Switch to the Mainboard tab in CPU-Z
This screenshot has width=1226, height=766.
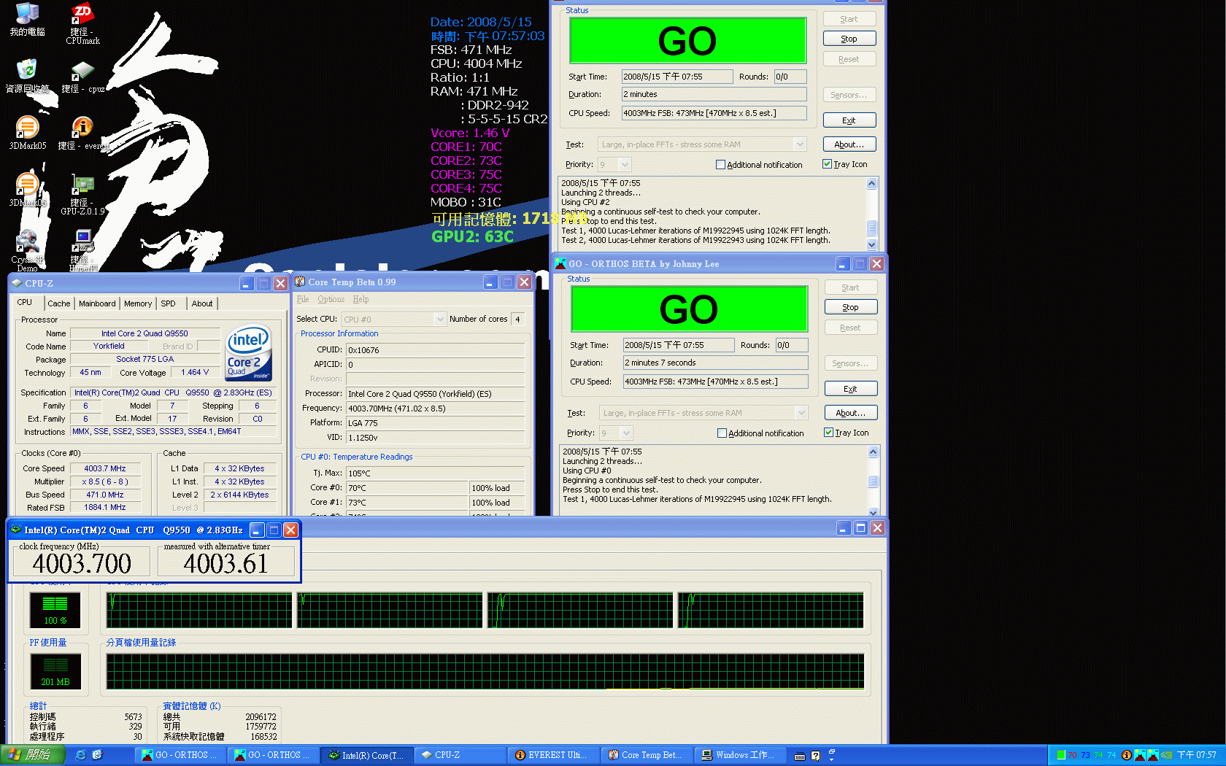[x=97, y=303]
